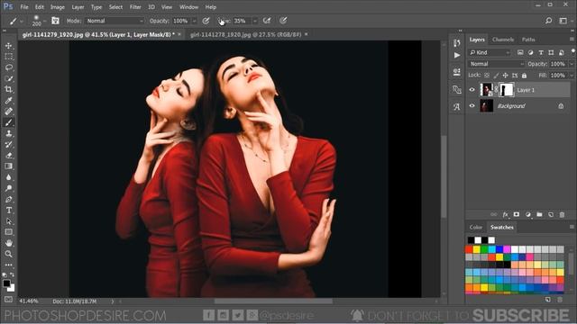Screen dimensions: 577x324
Task: Switch to girl-1141278_1920.jpg document tab
Action: (x=246, y=34)
